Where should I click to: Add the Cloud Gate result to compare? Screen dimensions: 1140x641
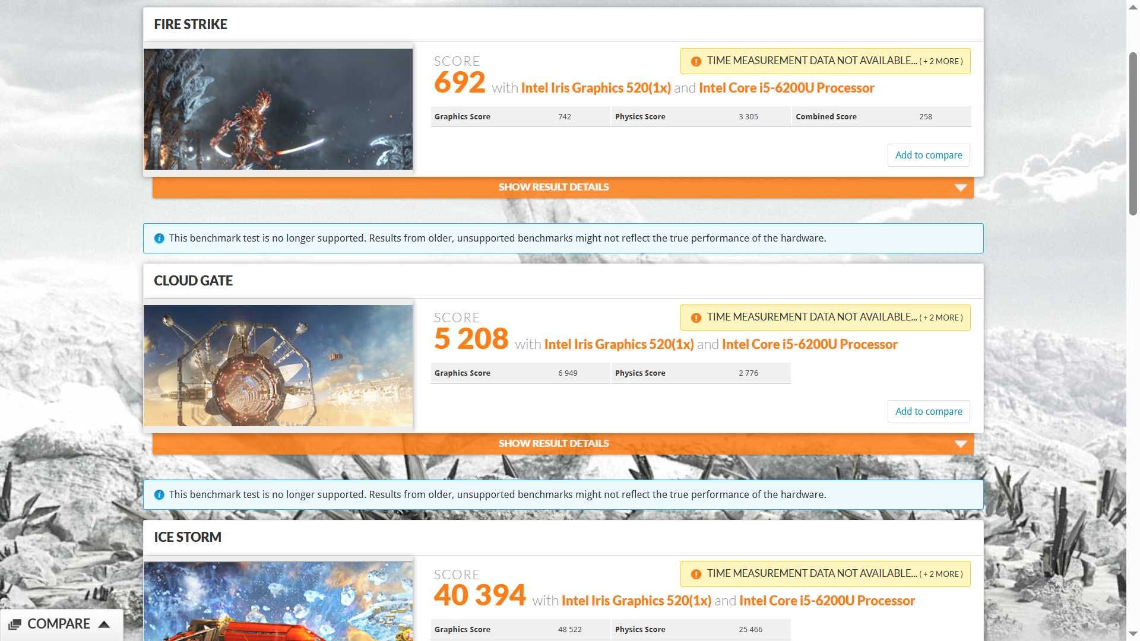click(x=929, y=411)
